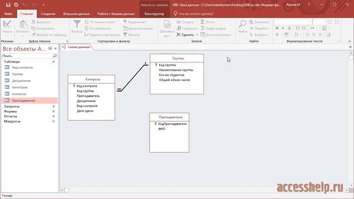Click the search magnifier in navigation pane

coord(55,56)
